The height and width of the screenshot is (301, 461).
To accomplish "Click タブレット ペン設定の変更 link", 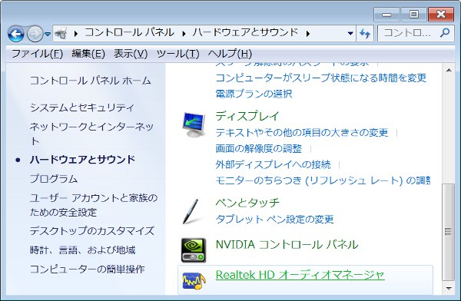I will (274, 220).
